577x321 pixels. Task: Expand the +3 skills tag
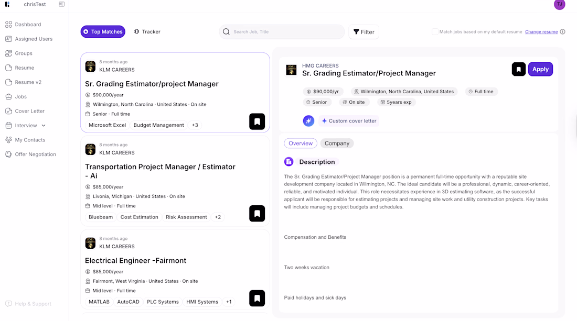[x=195, y=125]
